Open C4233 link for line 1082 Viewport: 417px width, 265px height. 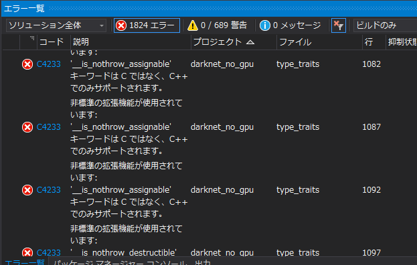(x=49, y=64)
